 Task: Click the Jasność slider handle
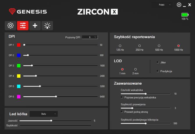51,121
